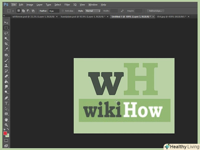
Task: Click the red foreground color swatch
Action: 5,133
